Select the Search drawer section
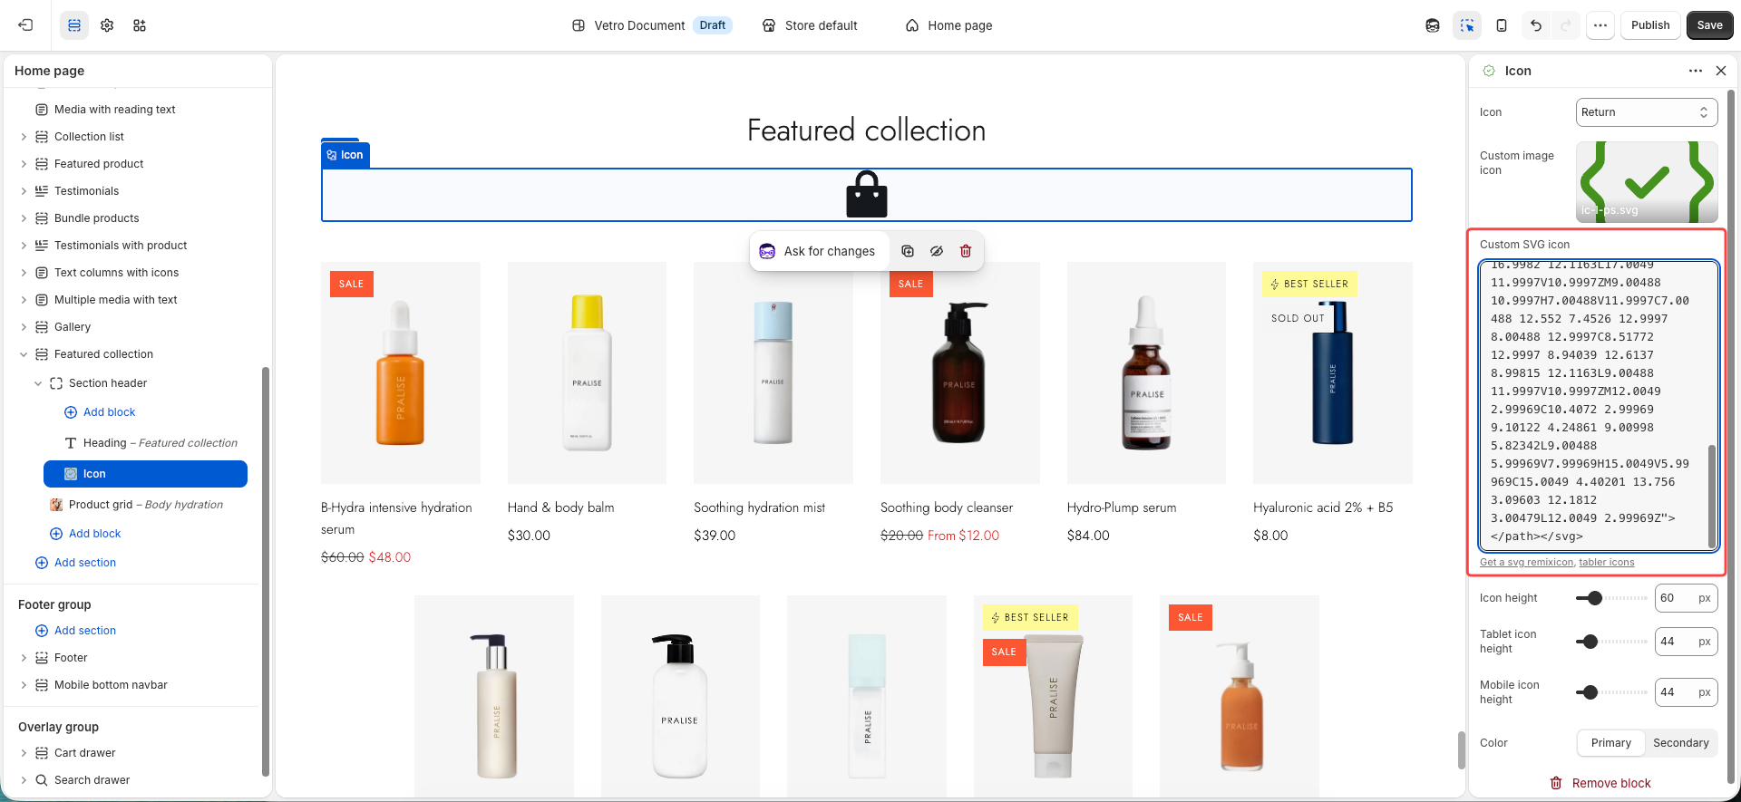This screenshot has width=1741, height=802. coord(92,780)
